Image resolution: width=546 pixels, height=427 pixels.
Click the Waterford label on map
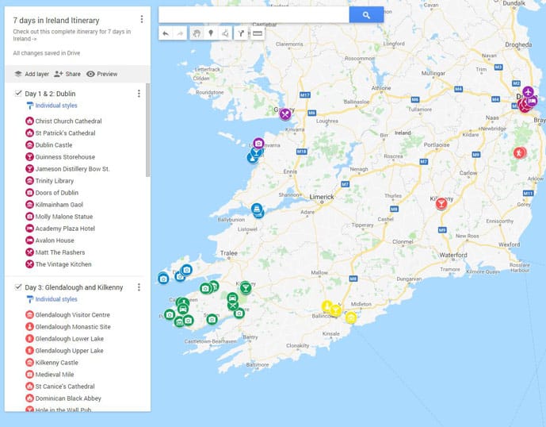453,255
